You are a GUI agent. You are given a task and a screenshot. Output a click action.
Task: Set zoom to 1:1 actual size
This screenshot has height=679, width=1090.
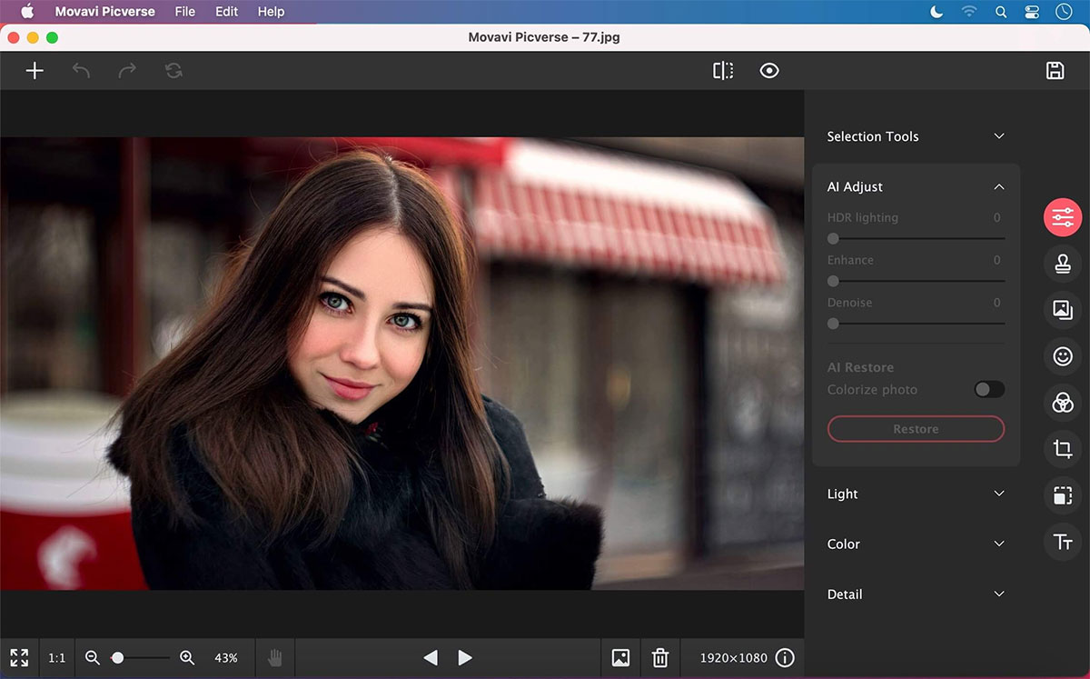57,658
